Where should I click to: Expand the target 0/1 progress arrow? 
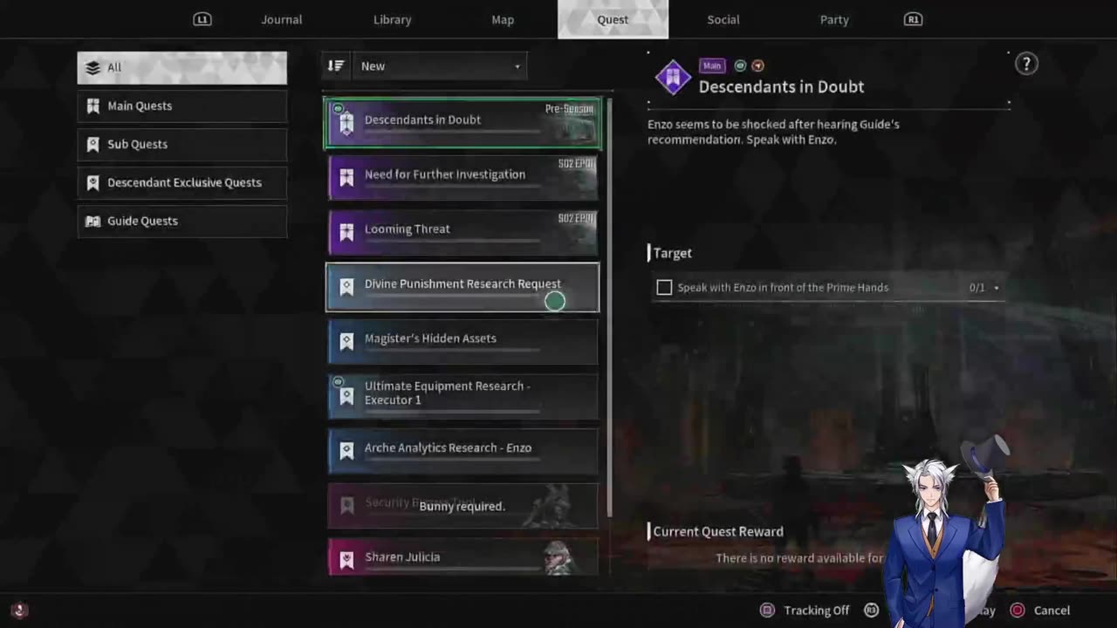(996, 288)
